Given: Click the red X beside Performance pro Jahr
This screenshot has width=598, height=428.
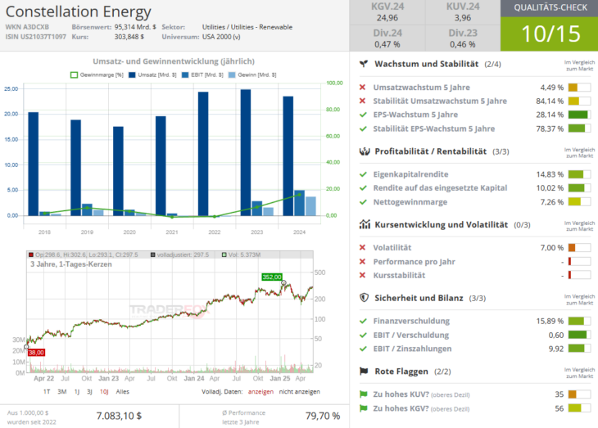Looking at the screenshot, I should (x=362, y=261).
